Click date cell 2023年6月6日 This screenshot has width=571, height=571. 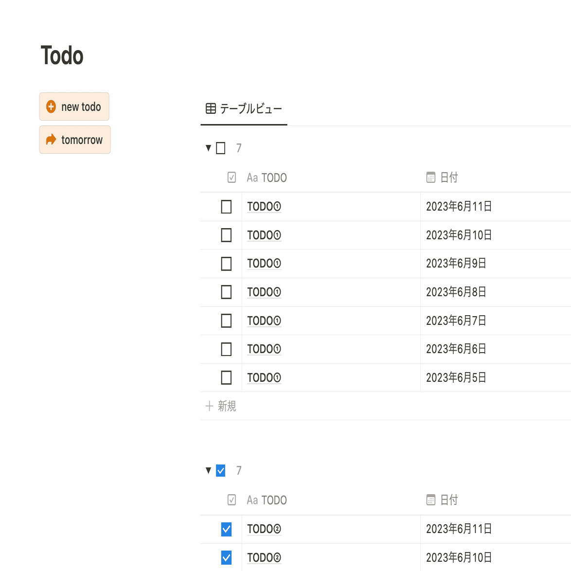click(x=456, y=349)
